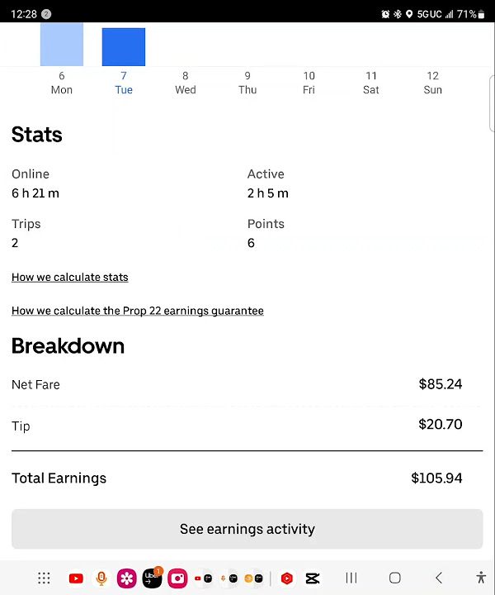The height and width of the screenshot is (595, 495).
Task: Tap the back navigation arrow
Action: (439, 578)
